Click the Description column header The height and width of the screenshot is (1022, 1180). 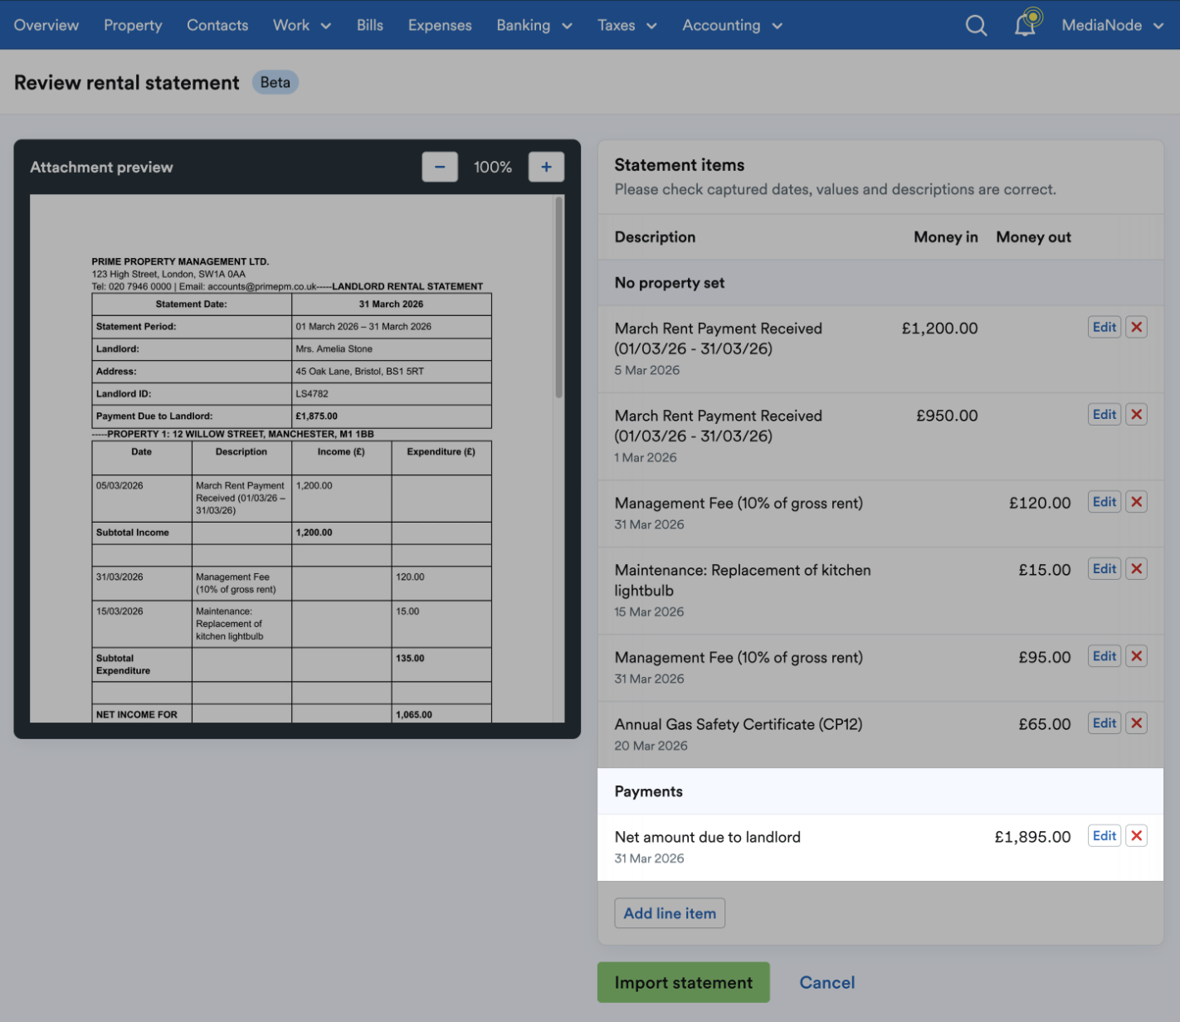pos(656,237)
